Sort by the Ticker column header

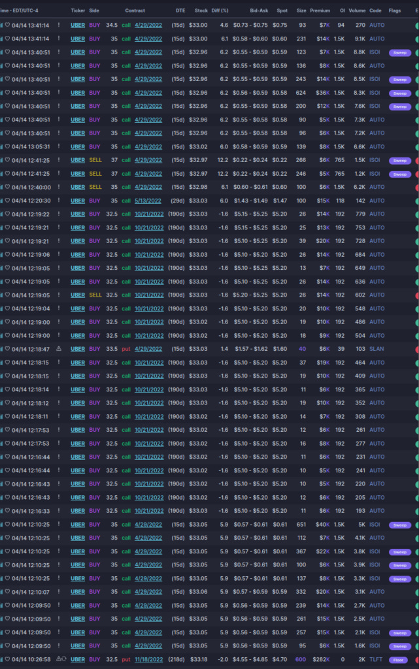(x=78, y=10)
